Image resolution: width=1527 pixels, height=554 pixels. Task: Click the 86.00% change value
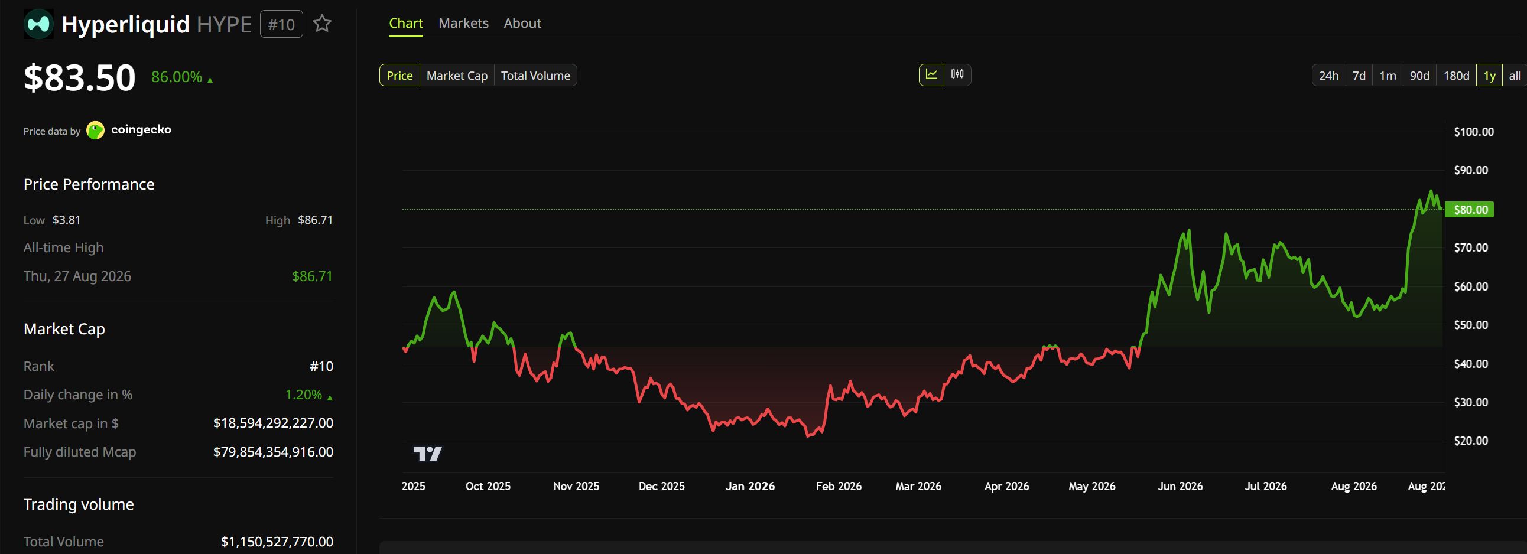177,77
